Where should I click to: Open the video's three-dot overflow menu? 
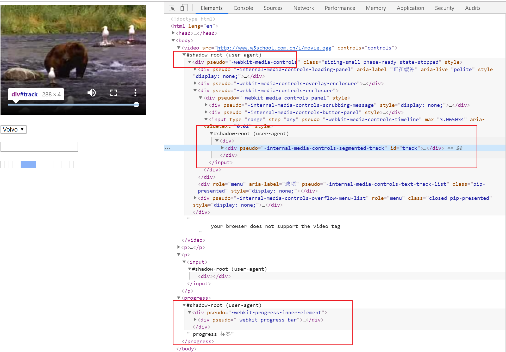(135, 93)
